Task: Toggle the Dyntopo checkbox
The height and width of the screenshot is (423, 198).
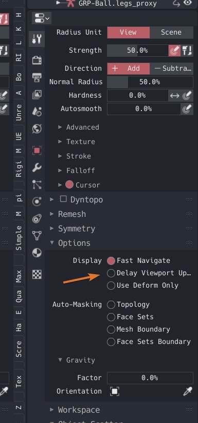Action: [63, 199]
